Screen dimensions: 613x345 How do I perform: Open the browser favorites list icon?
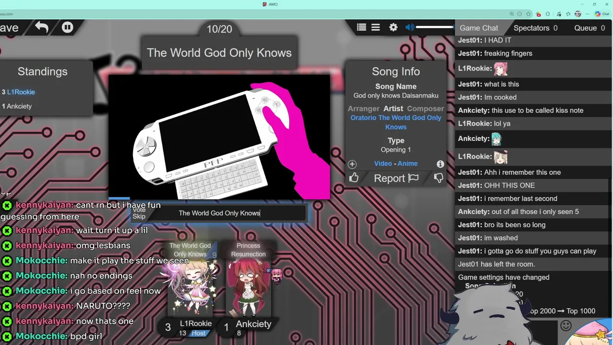pyautogui.click(x=568, y=14)
